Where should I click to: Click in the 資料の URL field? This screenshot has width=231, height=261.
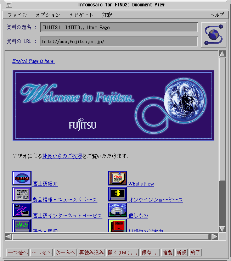119,41
